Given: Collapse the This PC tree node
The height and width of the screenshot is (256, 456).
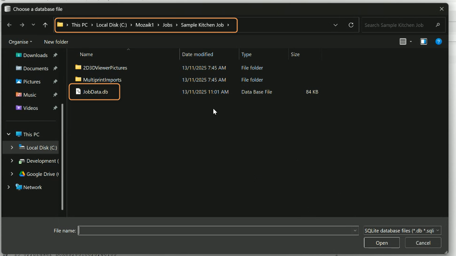Looking at the screenshot, I should click(8, 134).
